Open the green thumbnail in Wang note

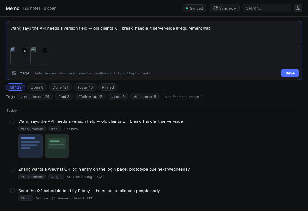[57, 146]
